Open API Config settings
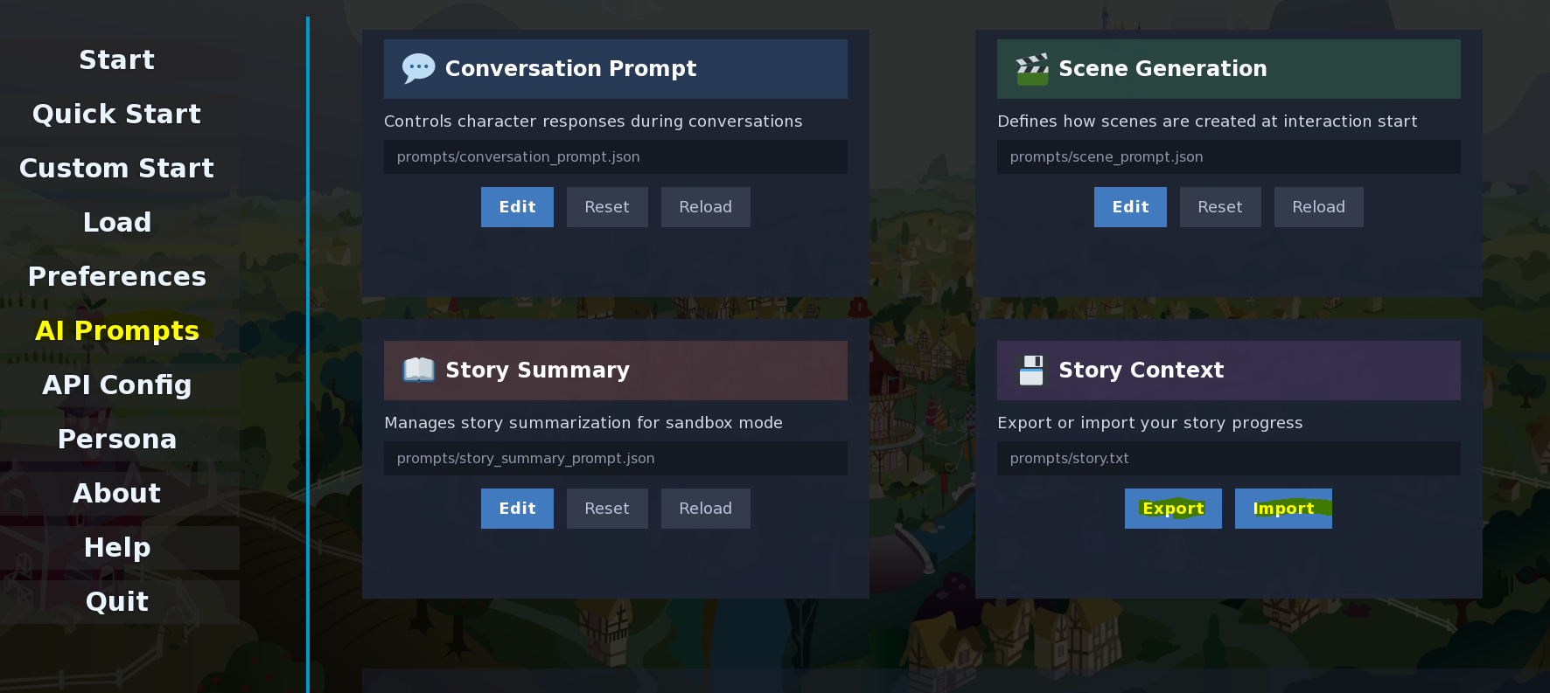This screenshot has width=1550, height=693. (117, 385)
